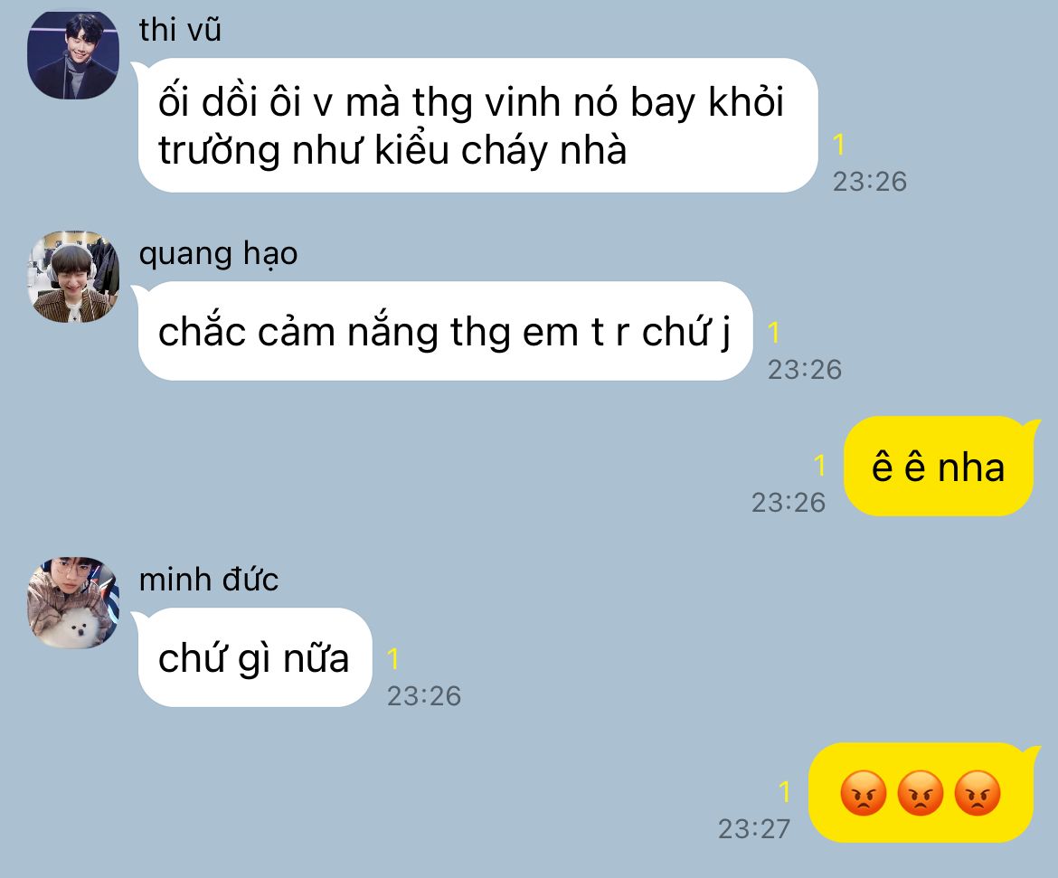The height and width of the screenshot is (878, 1058).
Task: Select the message about 'cháy nhà'
Action: (477, 126)
